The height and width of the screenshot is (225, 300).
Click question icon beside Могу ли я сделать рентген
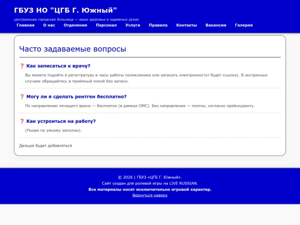point(22,97)
